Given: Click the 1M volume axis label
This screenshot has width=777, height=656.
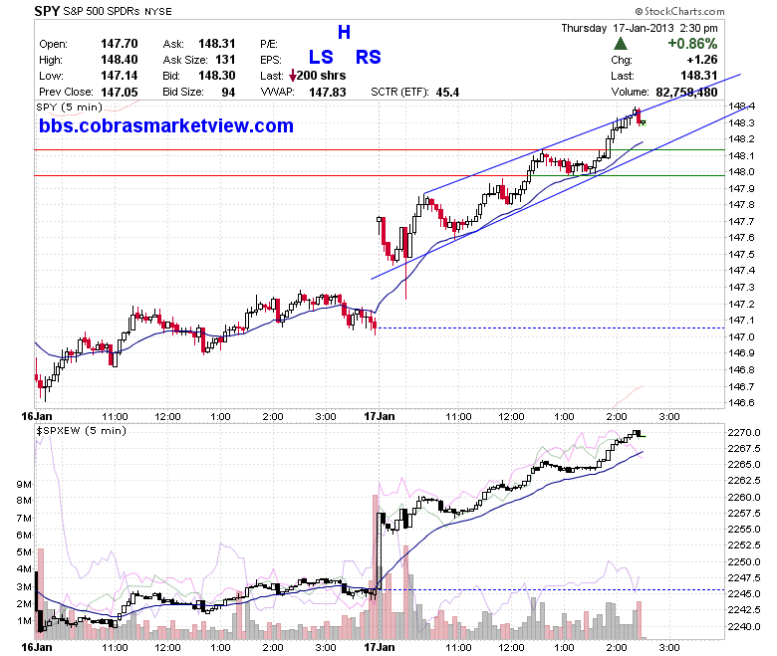Looking at the screenshot, I should click(x=24, y=621).
